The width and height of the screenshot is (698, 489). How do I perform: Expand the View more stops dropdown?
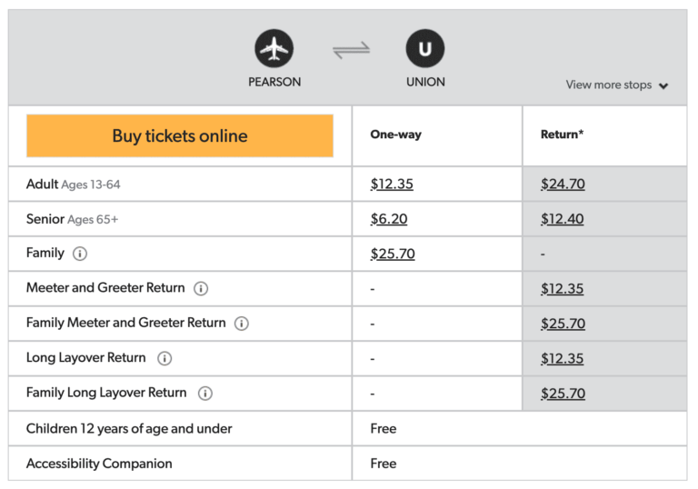pyautogui.click(x=617, y=85)
